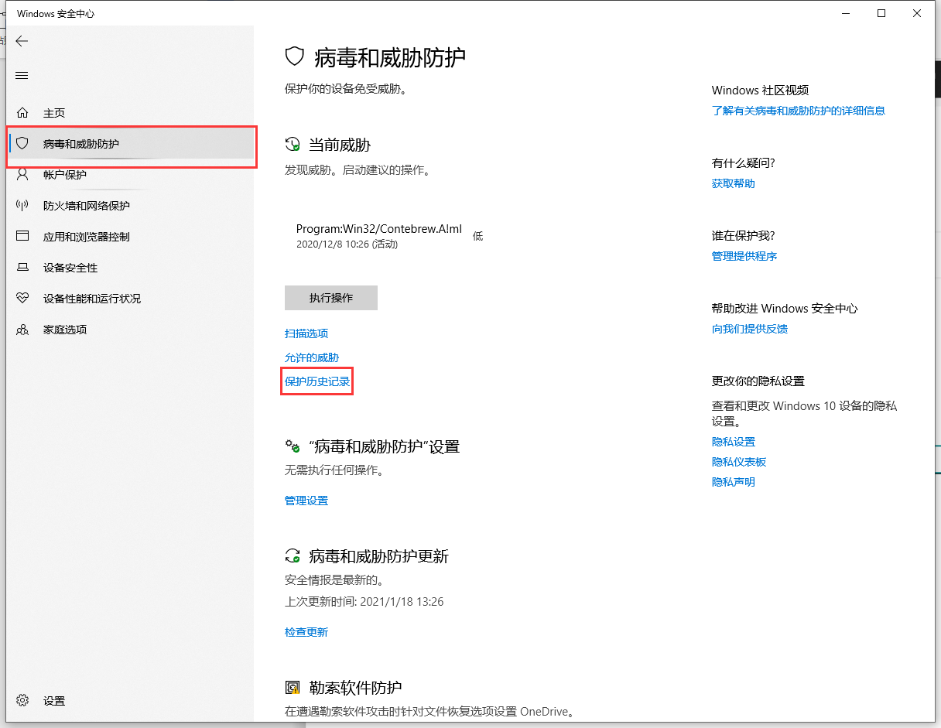Click the back arrow icon
This screenshot has width=941, height=728.
pyautogui.click(x=22, y=41)
